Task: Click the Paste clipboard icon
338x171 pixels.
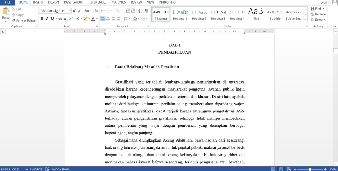Action: pos(6,11)
